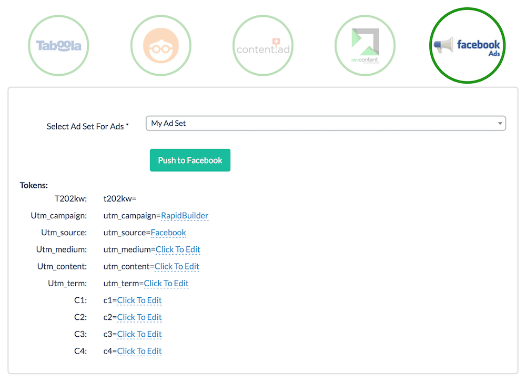Screen dimensions: 526x382
Task: Pick the Revcontent network icon
Action: click(x=365, y=46)
